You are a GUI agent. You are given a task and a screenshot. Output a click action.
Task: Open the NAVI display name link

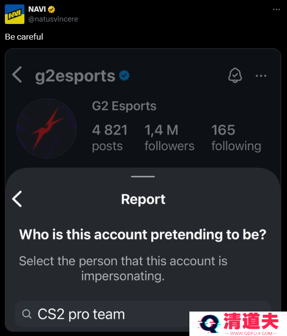(x=37, y=9)
